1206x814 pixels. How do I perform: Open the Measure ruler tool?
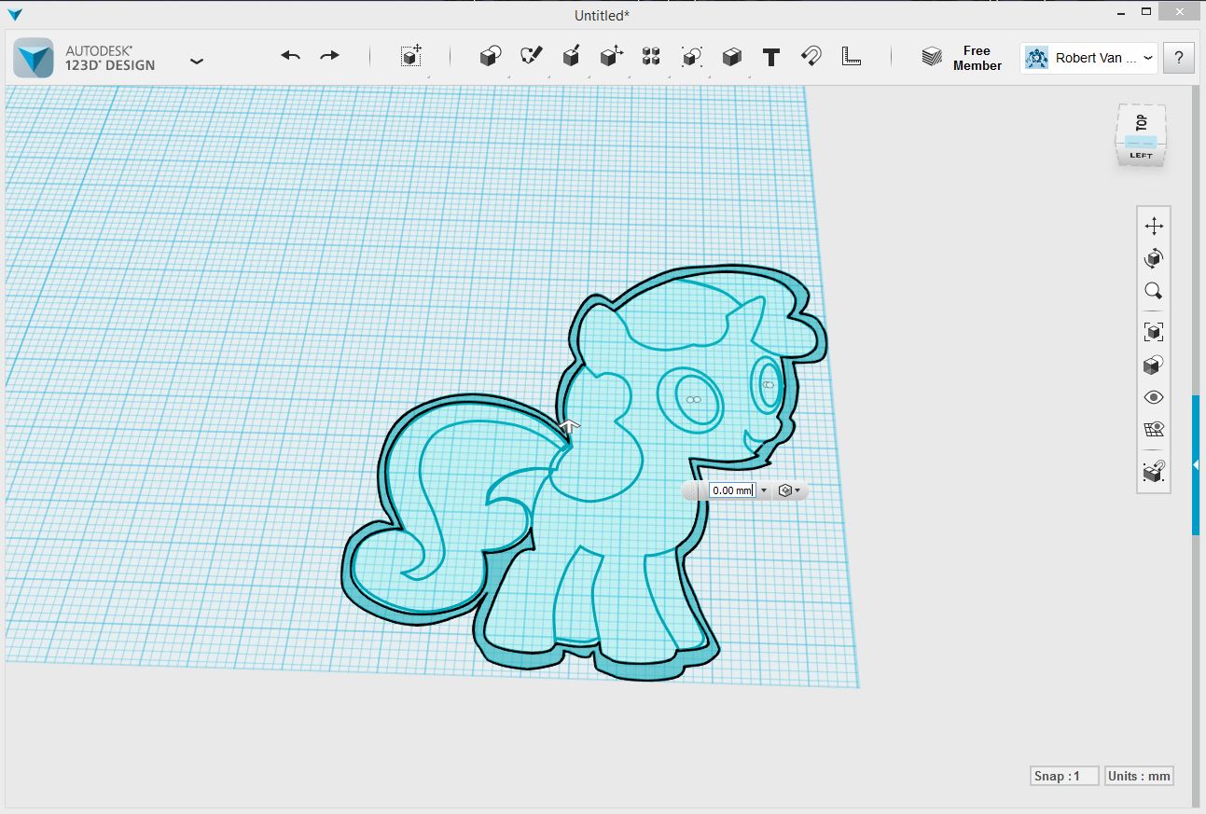850,57
